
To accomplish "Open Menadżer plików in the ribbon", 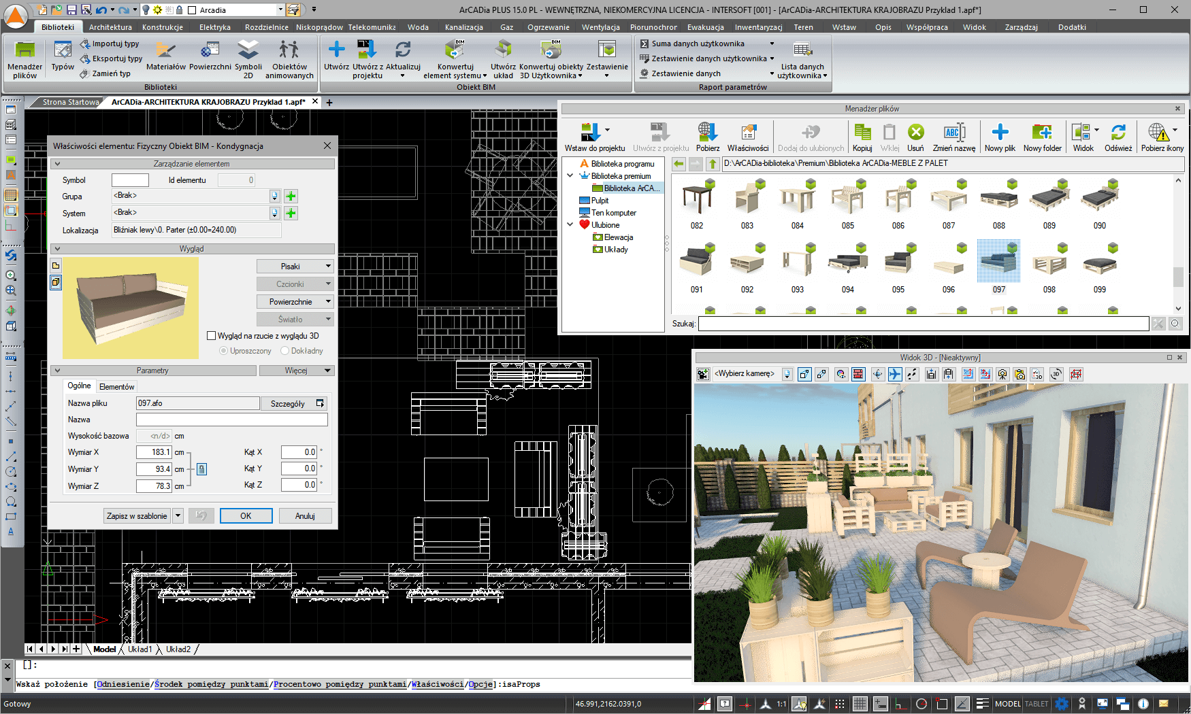I will tap(25, 60).
